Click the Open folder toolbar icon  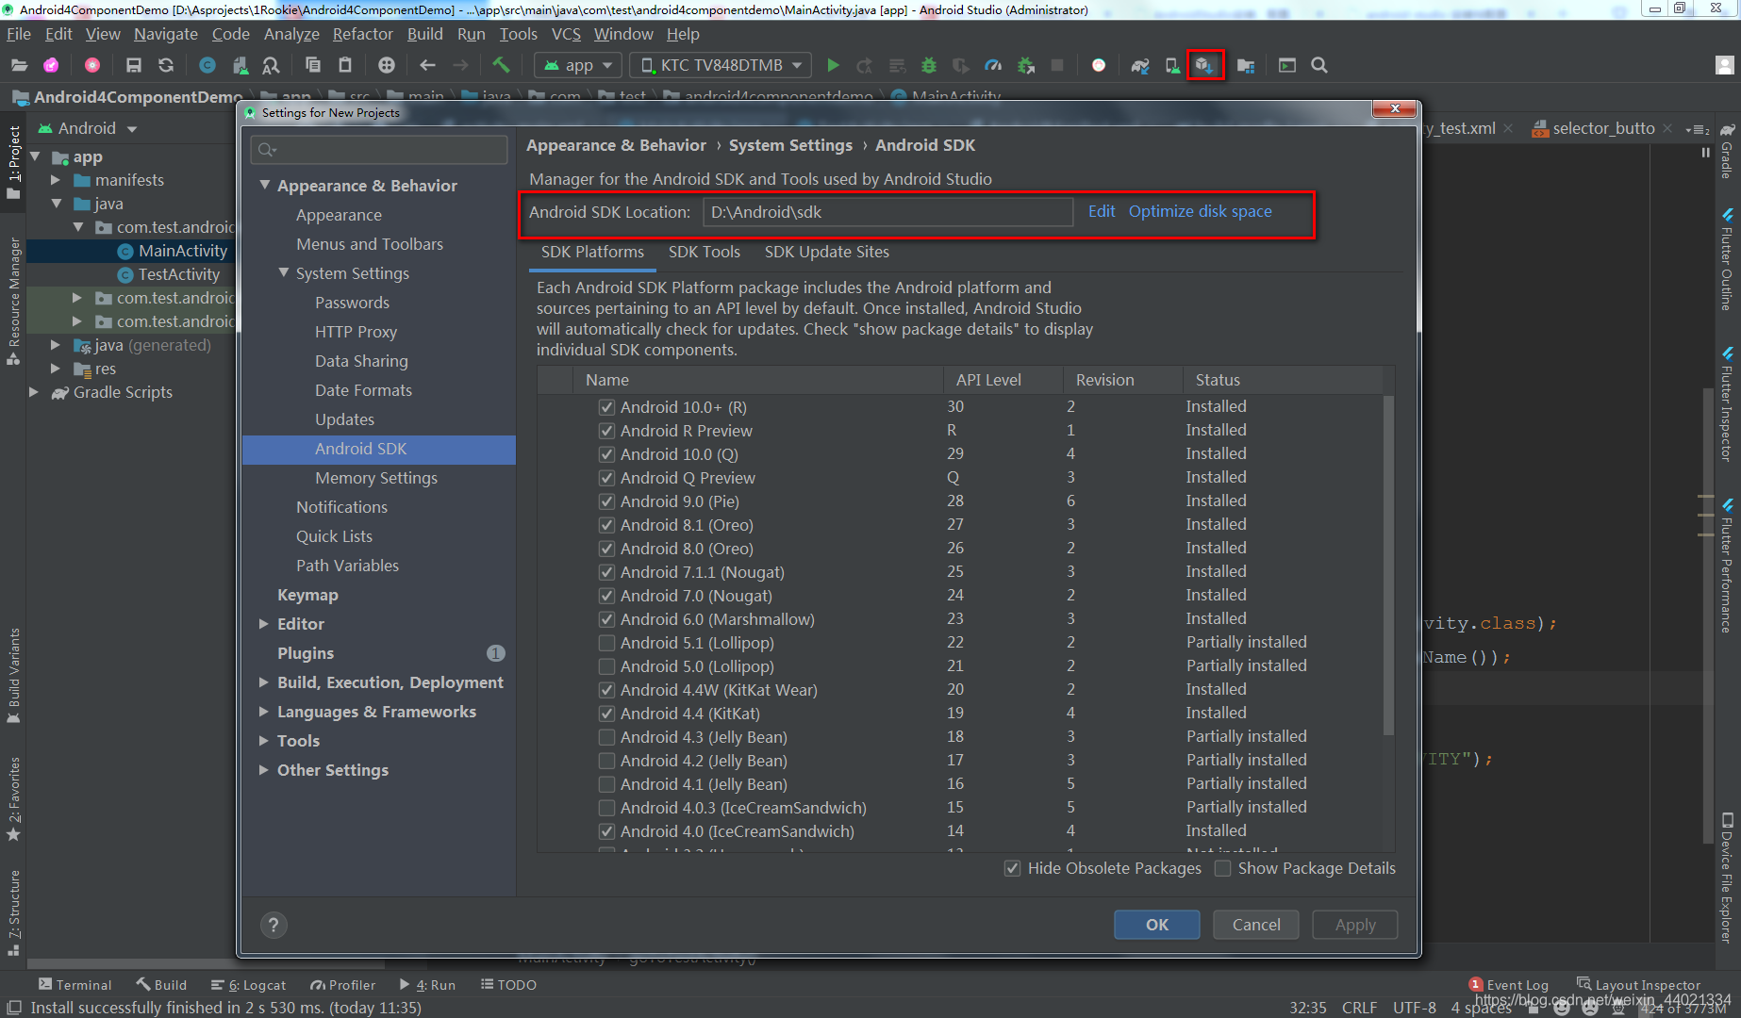(19, 65)
